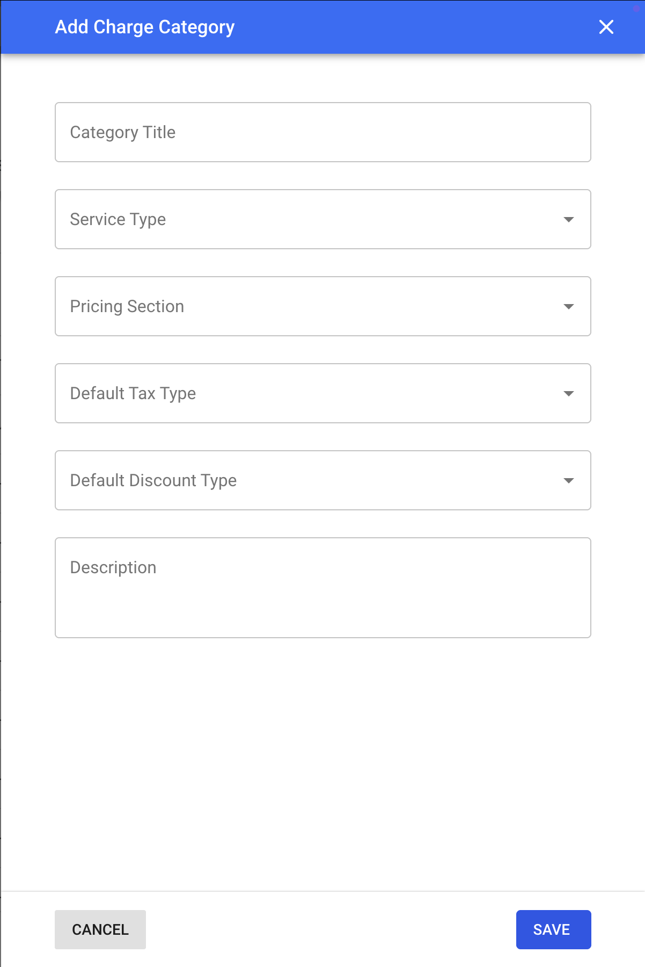Click the Default Discount Type arrow icon

tap(569, 480)
